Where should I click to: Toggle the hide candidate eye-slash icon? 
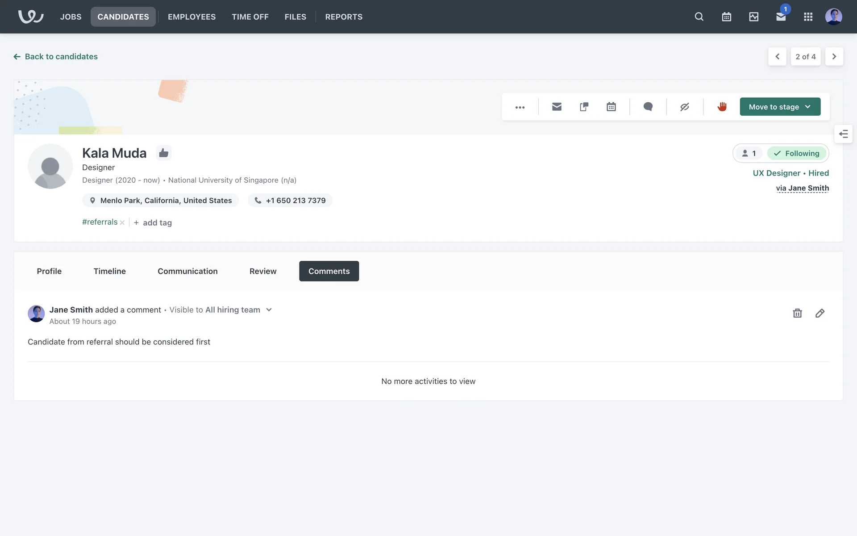[685, 107]
